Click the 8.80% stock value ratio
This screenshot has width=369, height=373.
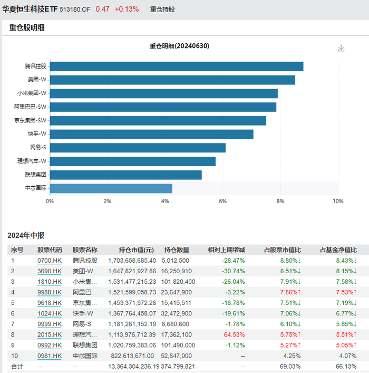290,261
